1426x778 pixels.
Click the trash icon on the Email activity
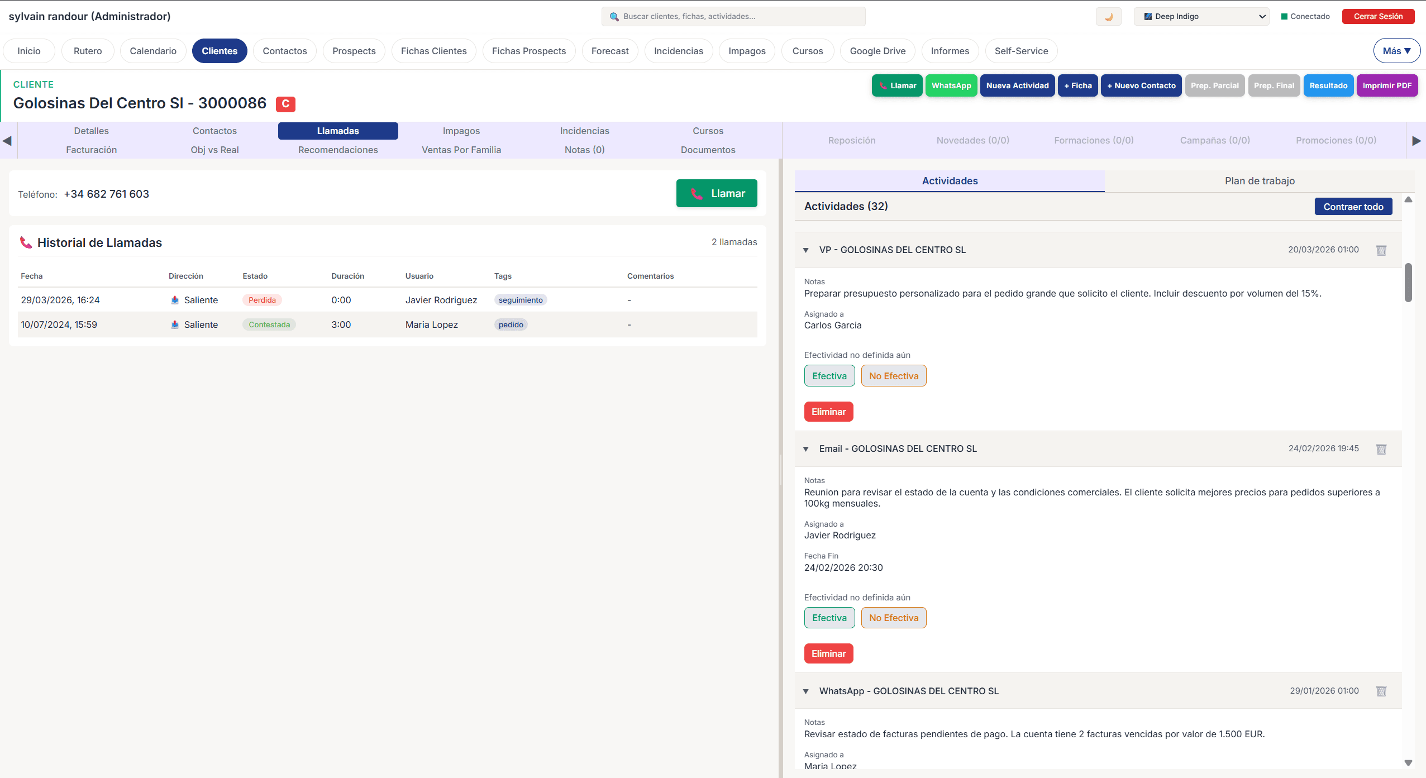click(1381, 449)
